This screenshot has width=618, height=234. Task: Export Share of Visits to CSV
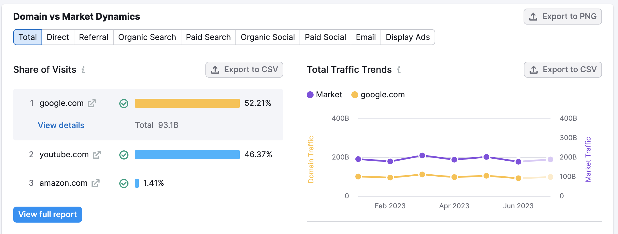(x=244, y=70)
